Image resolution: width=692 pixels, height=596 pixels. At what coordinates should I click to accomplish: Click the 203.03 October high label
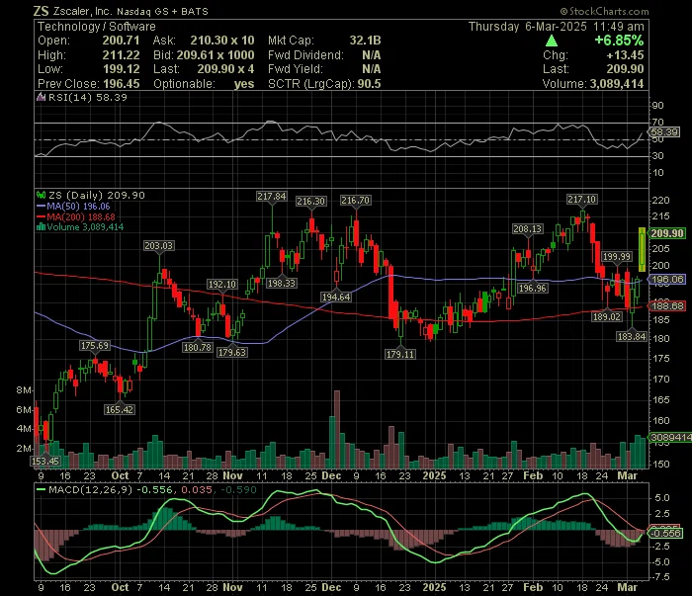tap(159, 246)
